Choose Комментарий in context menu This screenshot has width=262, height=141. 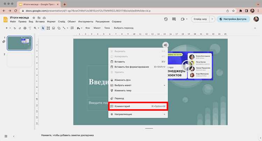point(138,106)
